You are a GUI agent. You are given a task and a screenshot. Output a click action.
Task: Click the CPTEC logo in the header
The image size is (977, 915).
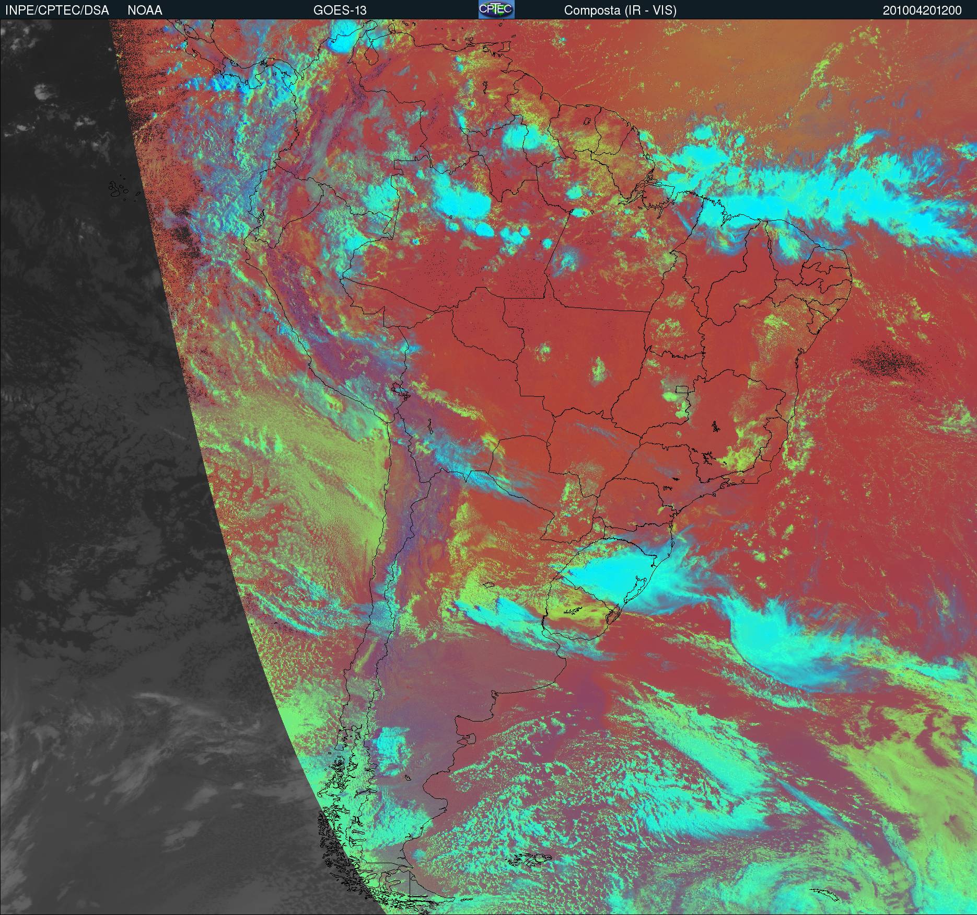coord(496,9)
